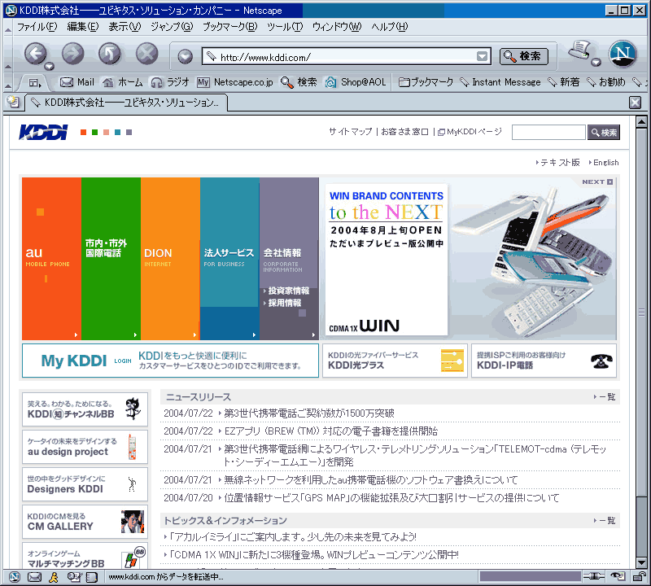Open the KDDI-IP電話 telephone banner
The image size is (651, 586).
[x=544, y=361]
